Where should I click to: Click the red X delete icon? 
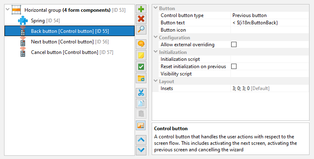pyautogui.click(x=141, y=19)
